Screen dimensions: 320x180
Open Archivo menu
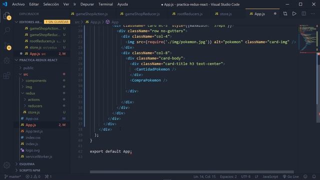pos(18,4)
